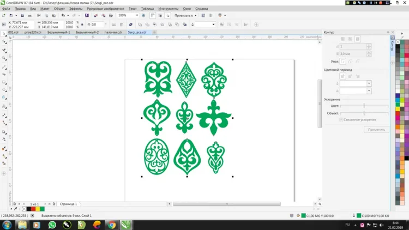The image size is (409, 230).
Task: Toggle the lock ratio padlock
Action: [x=82, y=25]
